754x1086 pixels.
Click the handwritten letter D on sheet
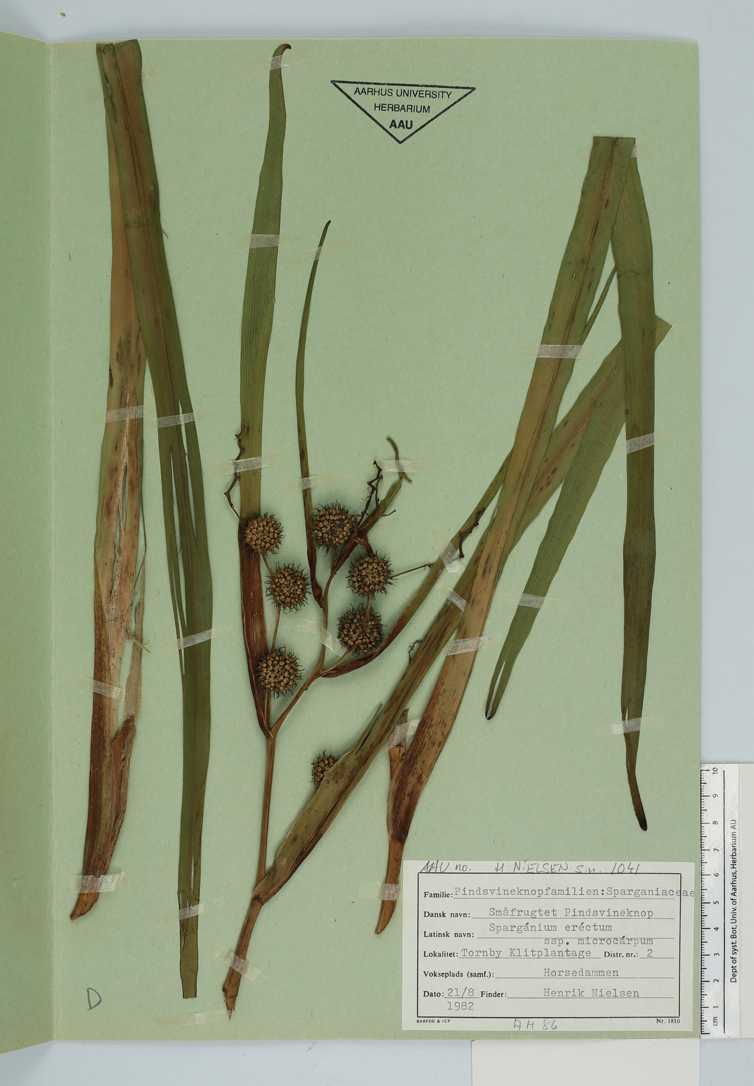pos(94,999)
